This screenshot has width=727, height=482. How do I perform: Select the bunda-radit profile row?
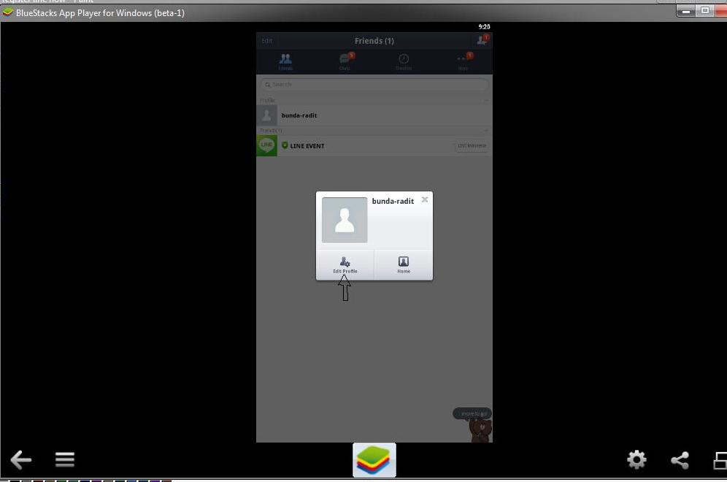pos(374,115)
